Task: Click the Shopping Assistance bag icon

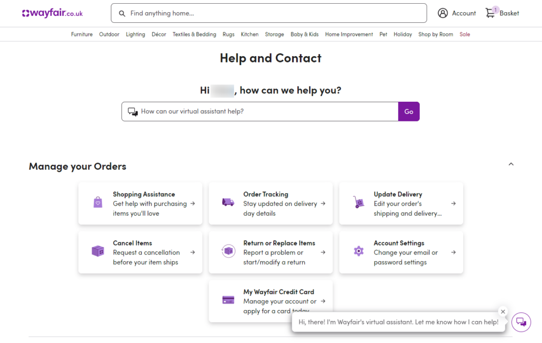Action: click(x=97, y=203)
